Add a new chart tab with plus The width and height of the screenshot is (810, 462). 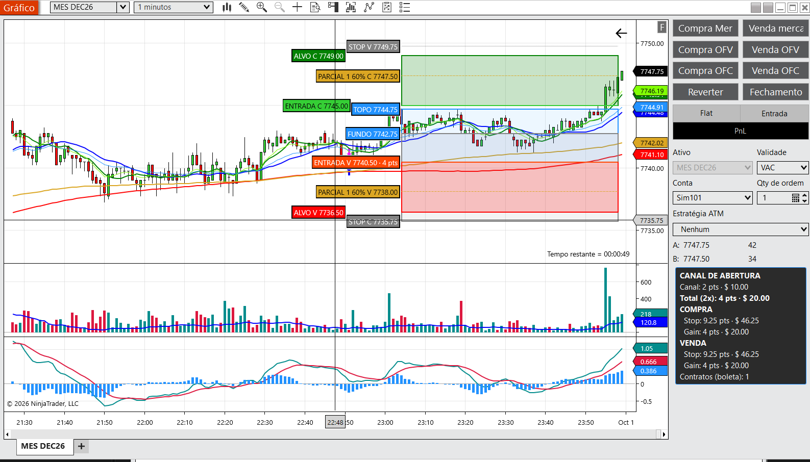coord(81,446)
